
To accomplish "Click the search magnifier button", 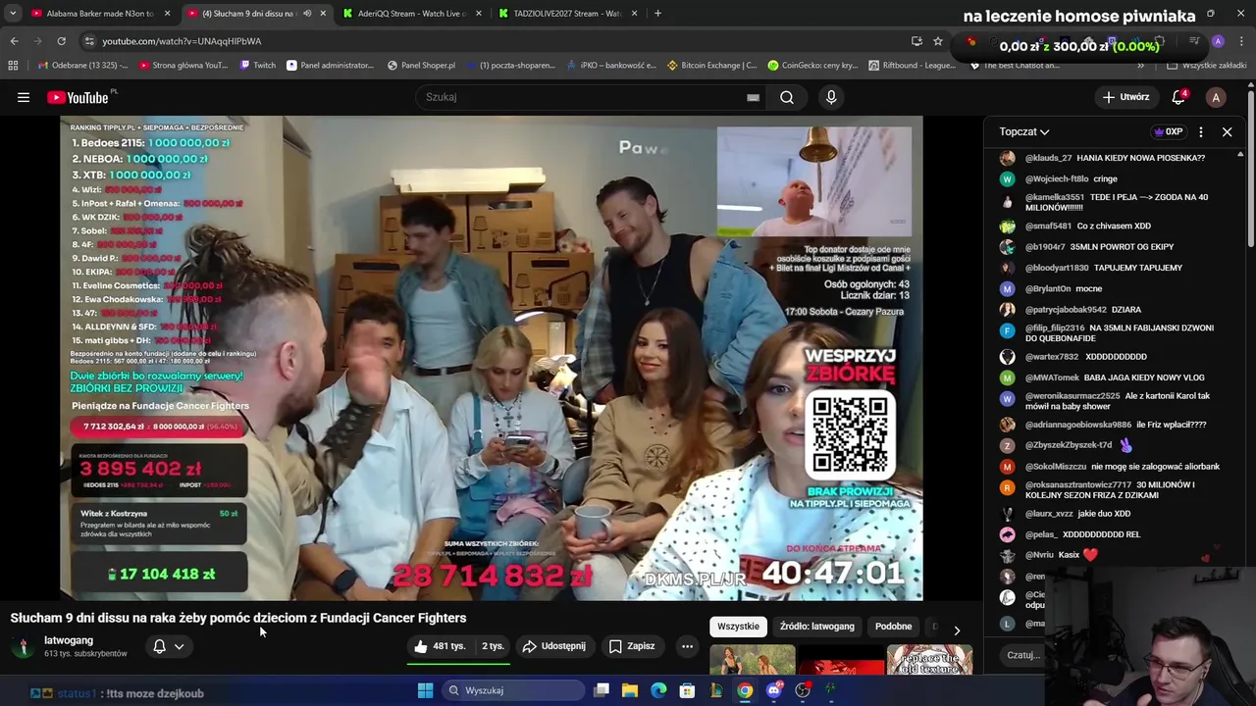I will click(x=787, y=97).
